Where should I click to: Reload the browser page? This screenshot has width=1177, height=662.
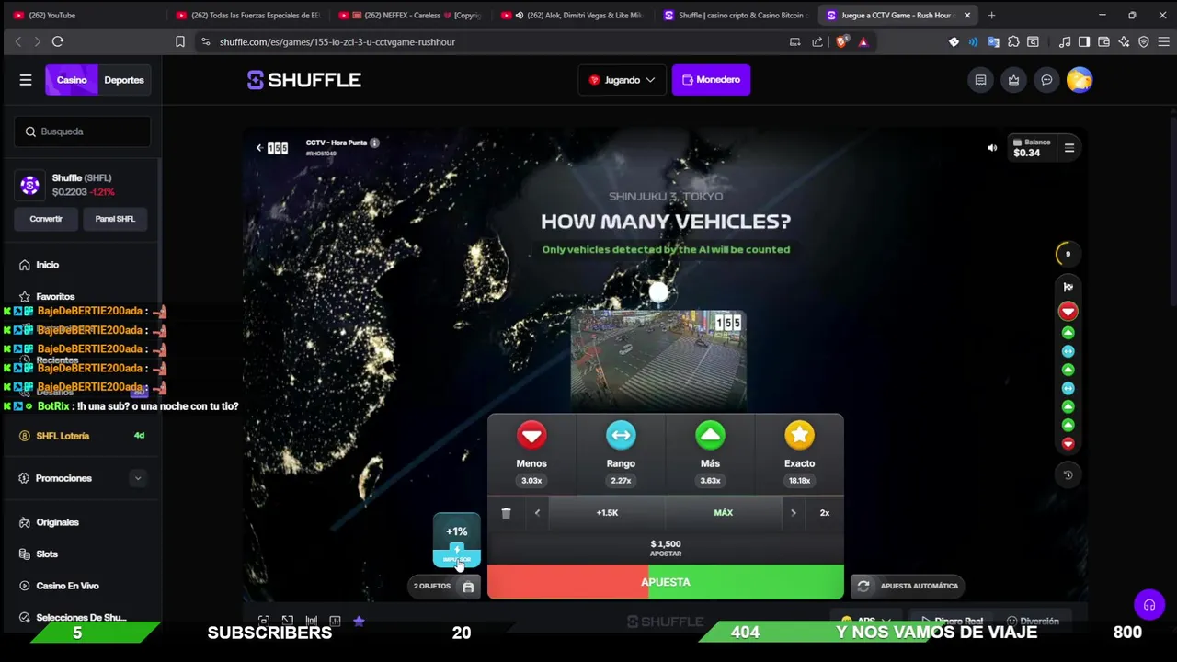[57, 41]
